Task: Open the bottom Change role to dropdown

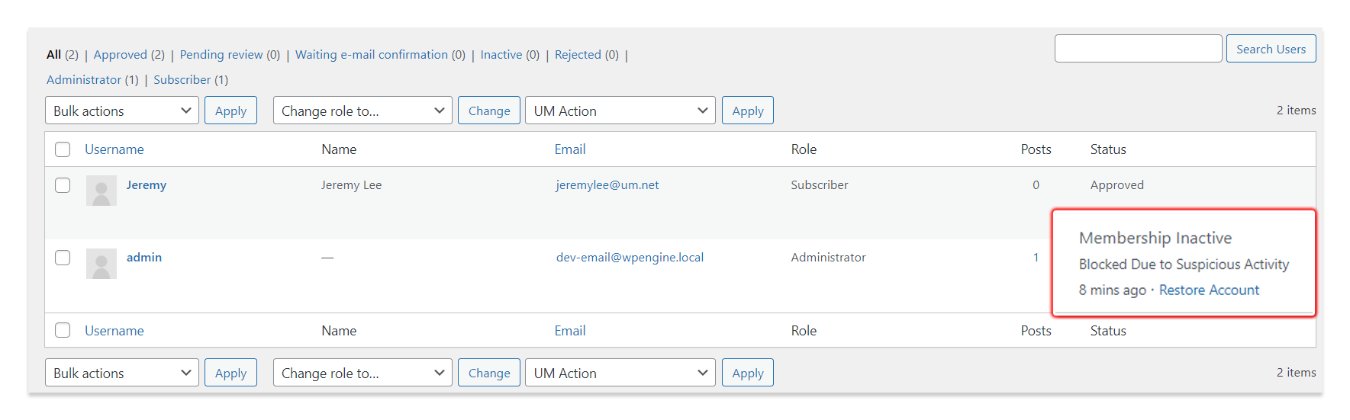Action: pos(362,373)
